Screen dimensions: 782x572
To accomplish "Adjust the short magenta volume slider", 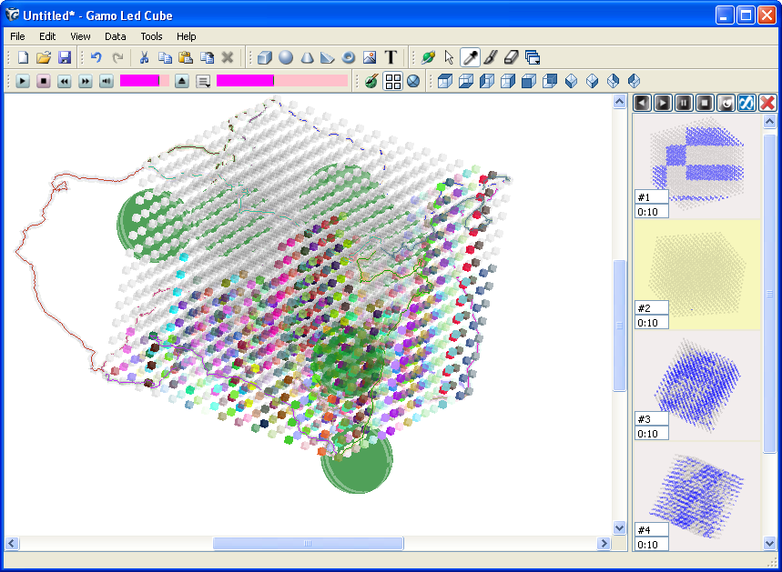I will pyautogui.click(x=145, y=81).
